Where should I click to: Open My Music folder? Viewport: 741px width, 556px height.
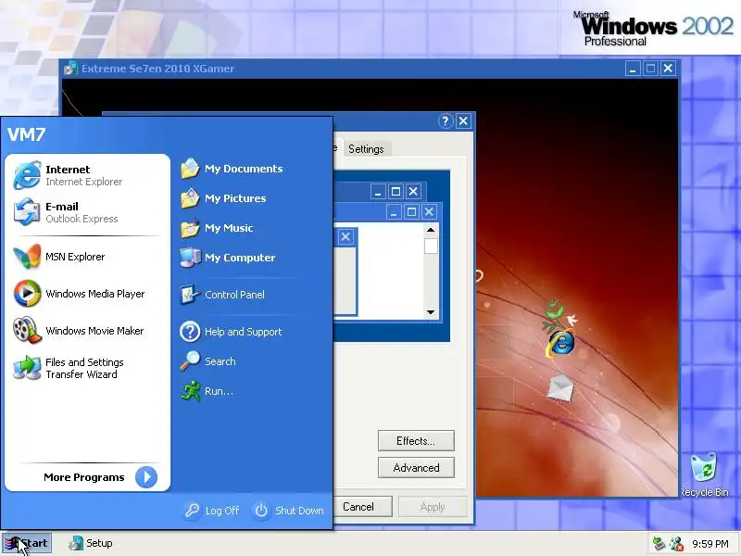[217, 228]
